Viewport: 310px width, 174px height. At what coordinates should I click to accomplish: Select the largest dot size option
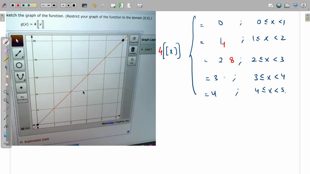(74, 5)
